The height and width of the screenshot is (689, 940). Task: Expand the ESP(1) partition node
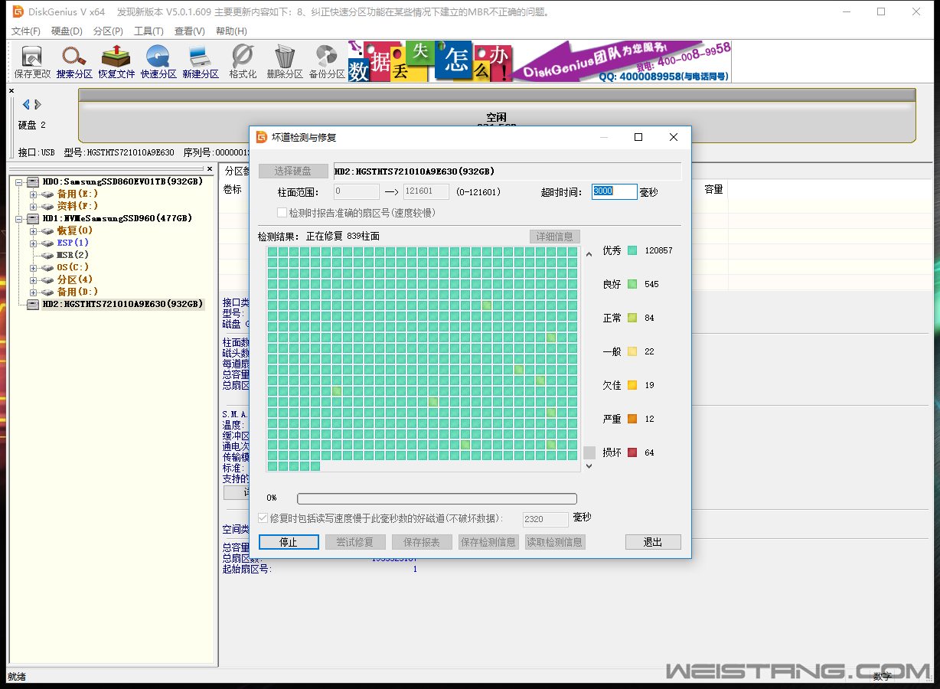tap(33, 243)
